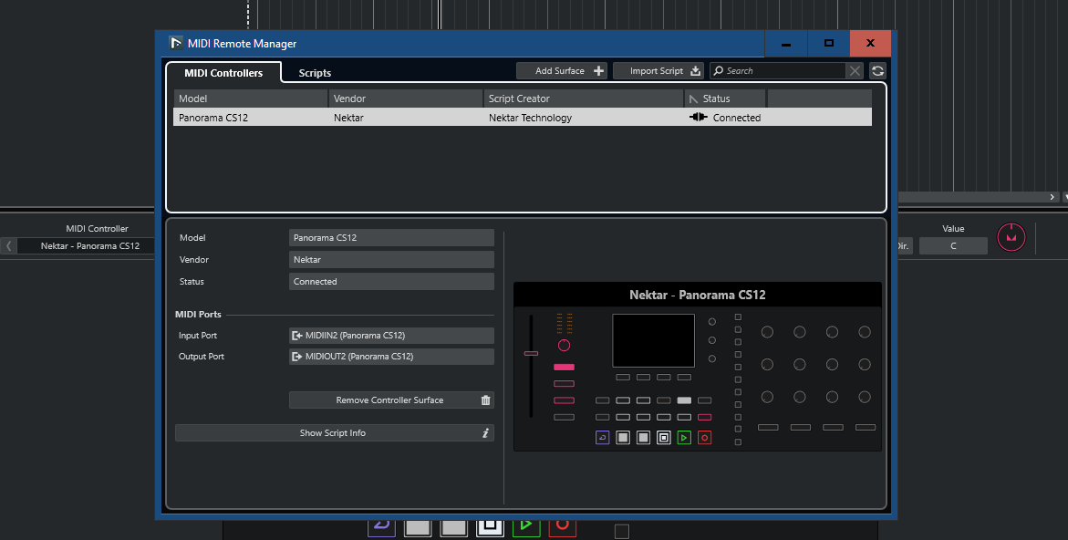This screenshot has height=540, width=1068.
Task: Click the Show Script Info button
Action: (335, 432)
